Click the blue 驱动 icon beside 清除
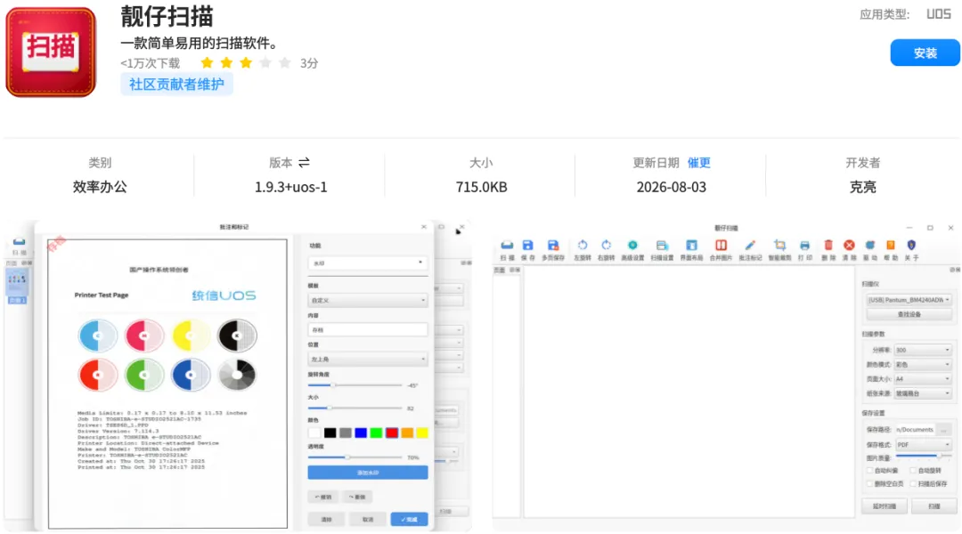The width and height of the screenshot is (962, 534). [x=870, y=246]
